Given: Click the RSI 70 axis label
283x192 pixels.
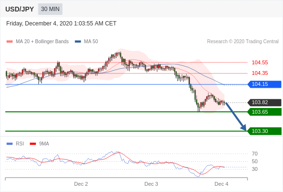Looking at the screenshot, I should click(x=255, y=154).
